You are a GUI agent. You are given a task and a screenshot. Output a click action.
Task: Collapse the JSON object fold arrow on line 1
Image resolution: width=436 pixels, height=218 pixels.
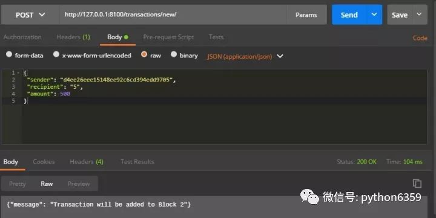[x=18, y=73]
